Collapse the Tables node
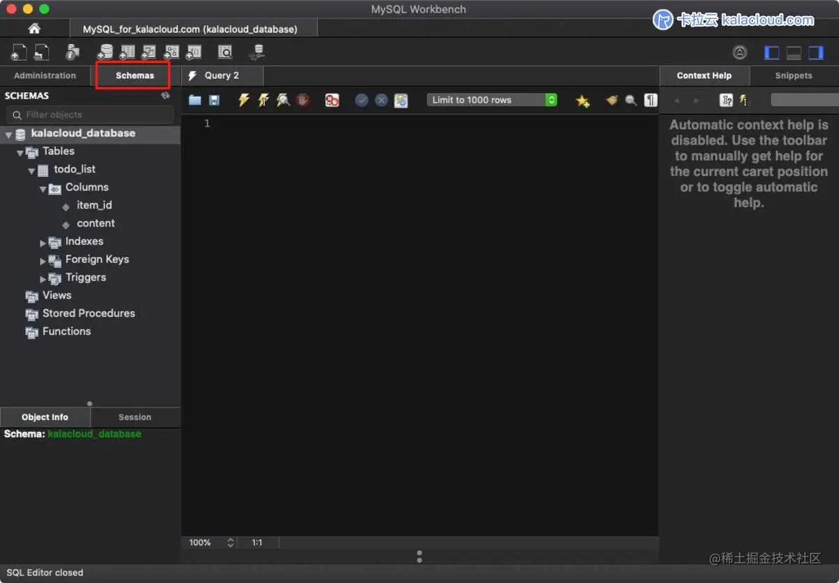Screen dimensions: 839x583 point(20,152)
